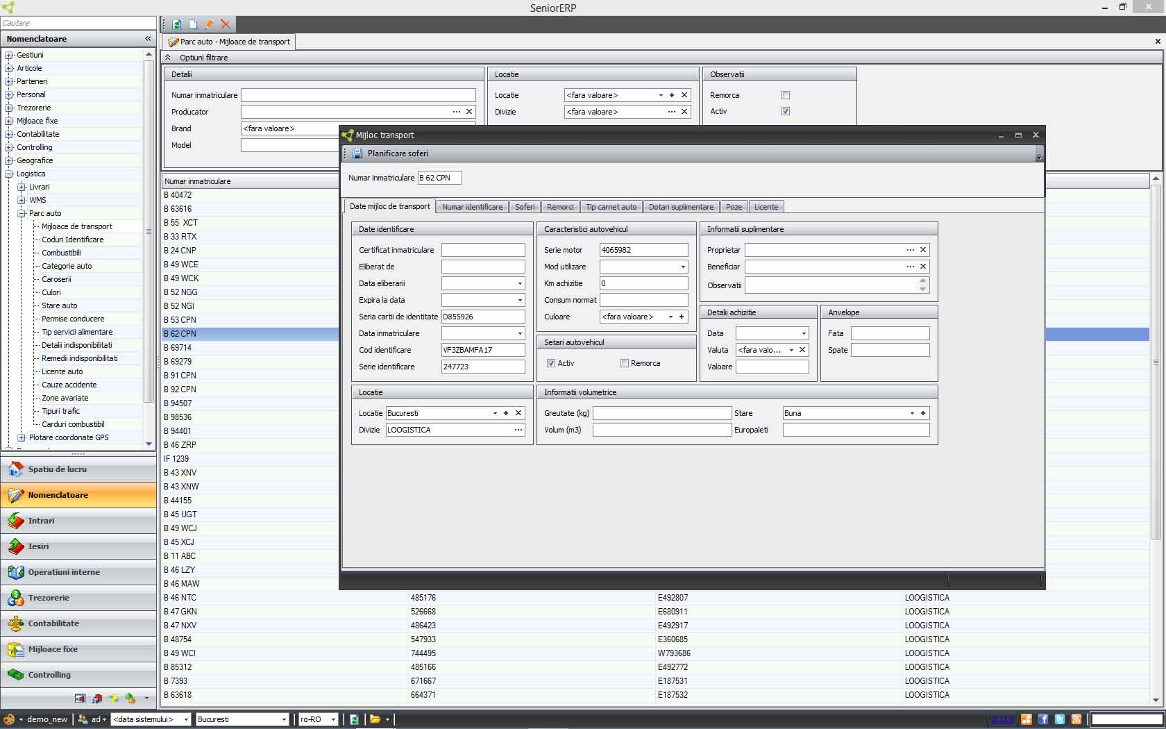Switch to the Soferi tab
1166x729 pixels.
click(525, 207)
